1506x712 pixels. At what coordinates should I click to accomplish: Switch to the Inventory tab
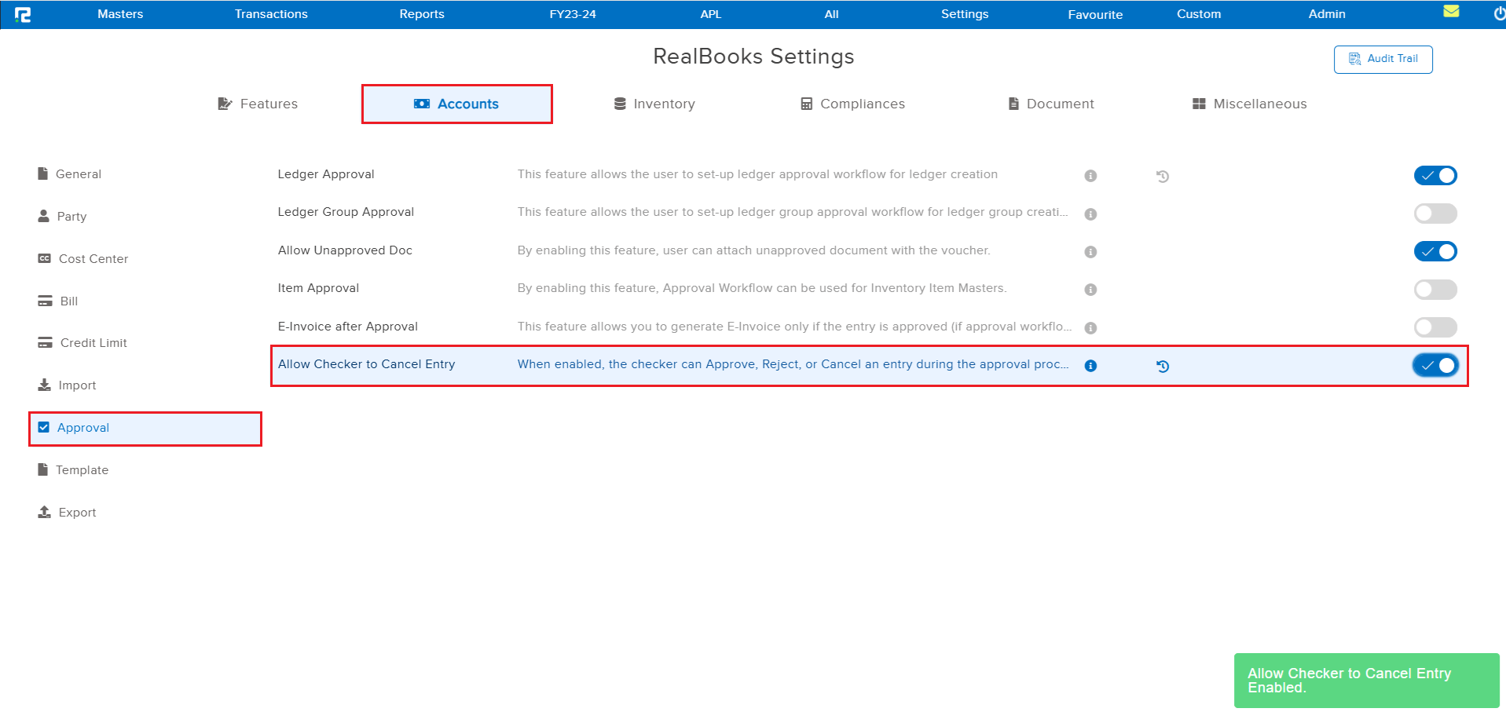[654, 104]
